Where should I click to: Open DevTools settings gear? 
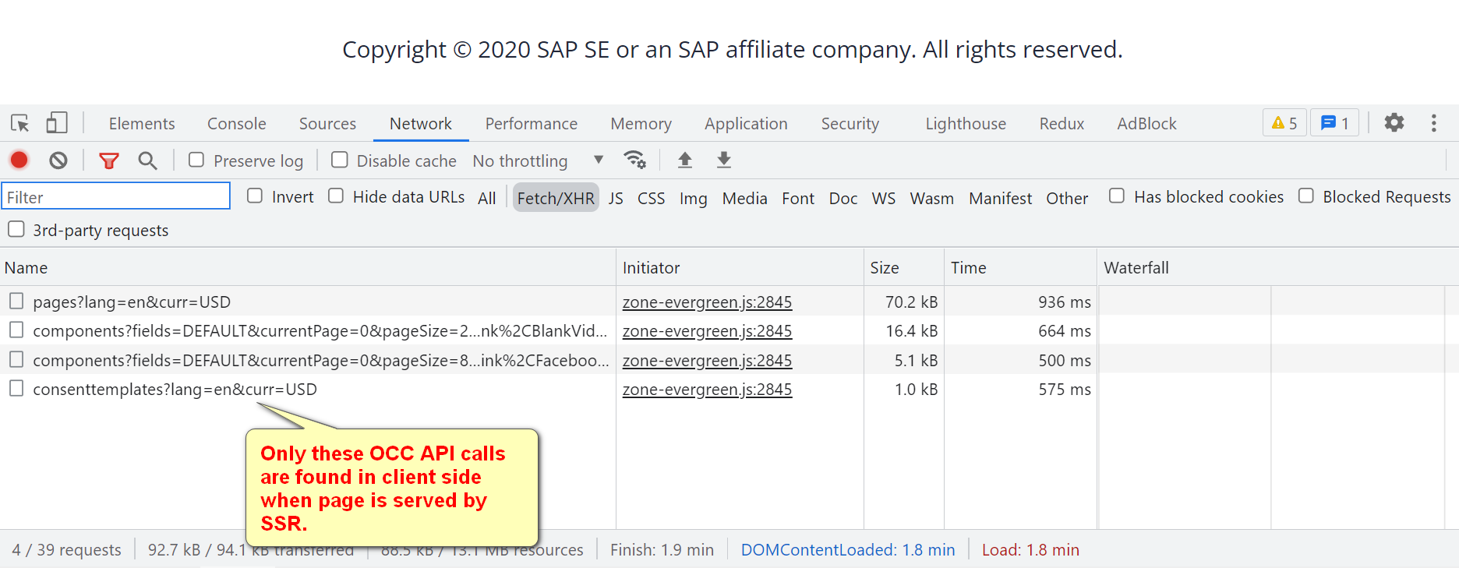pyautogui.click(x=1394, y=122)
